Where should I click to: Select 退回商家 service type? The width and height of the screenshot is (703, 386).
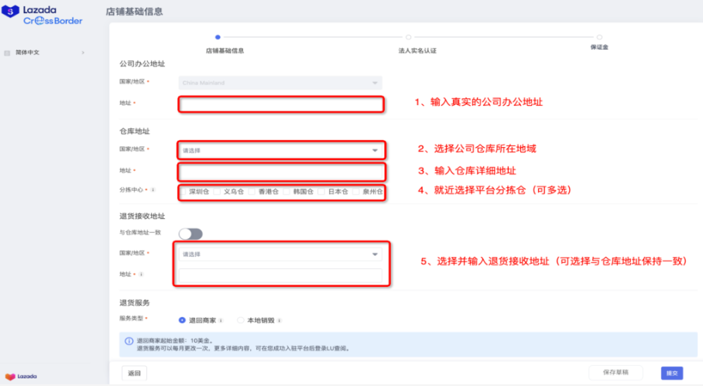click(182, 320)
